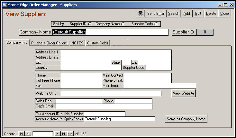Viewport: 236px width, 138px height.
Task: Click the 'of 462' record count text
Action: [x=81, y=134]
